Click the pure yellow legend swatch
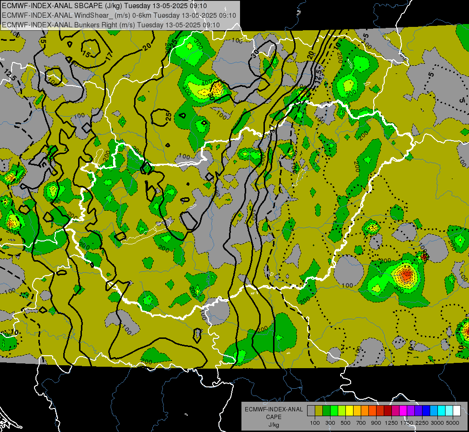 point(349,411)
